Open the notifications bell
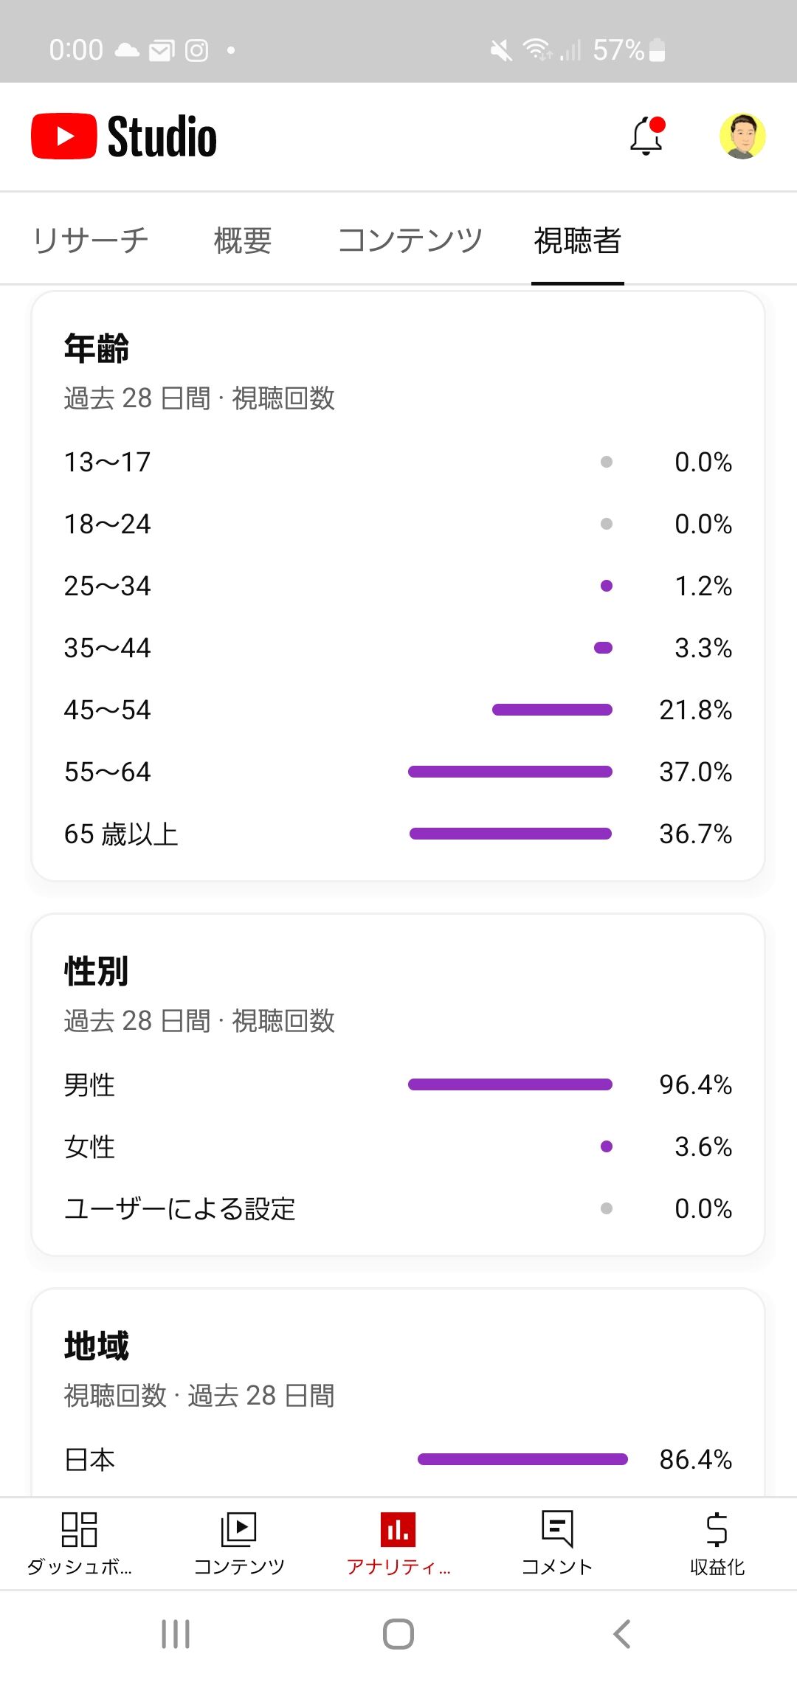Viewport: 797px width, 1682px height. point(646,136)
